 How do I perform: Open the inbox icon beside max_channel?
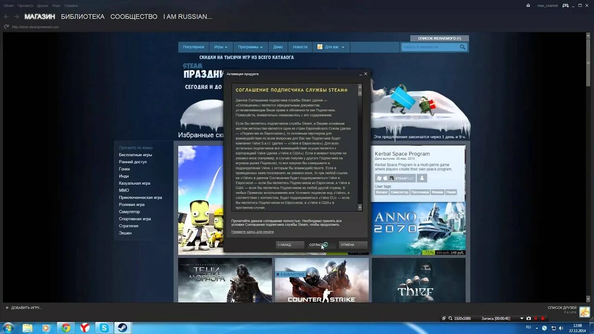(x=528, y=6)
